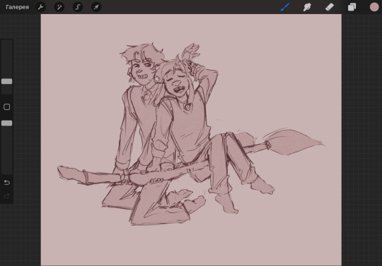Click the brush size slider handle
Image resolution: width=382 pixels, height=266 pixels.
click(7, 81)
